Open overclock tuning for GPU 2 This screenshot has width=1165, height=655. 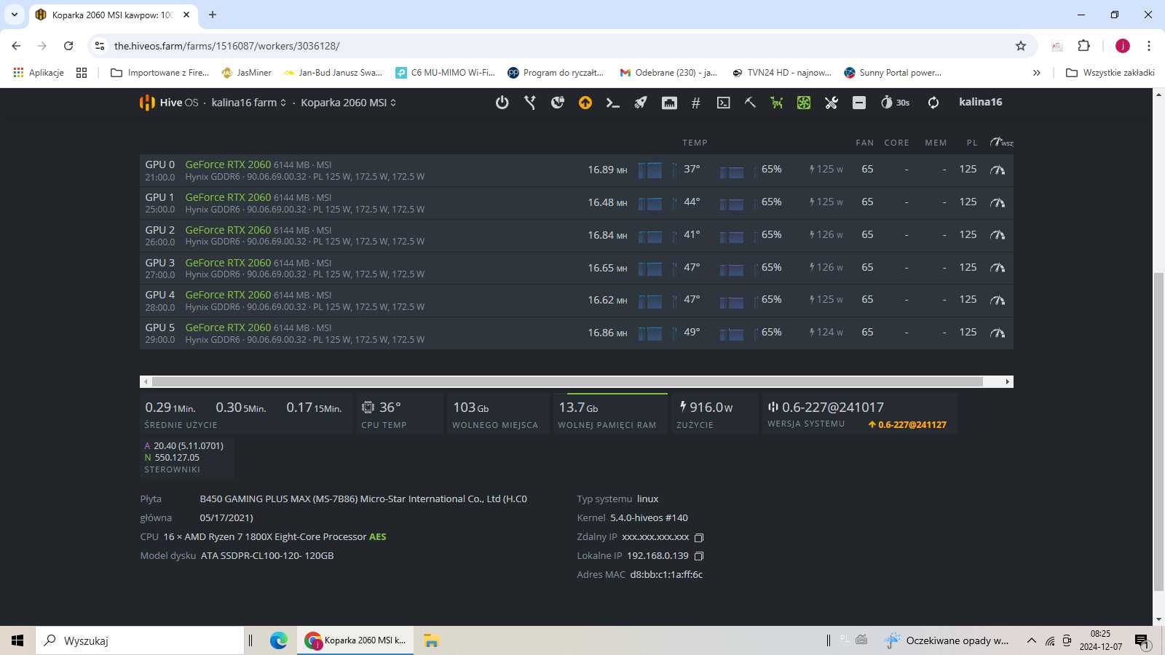click(998, 235)
